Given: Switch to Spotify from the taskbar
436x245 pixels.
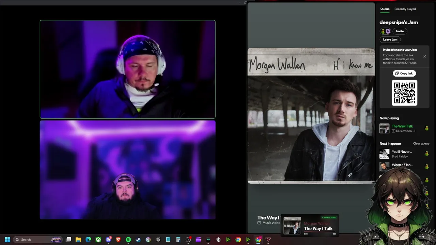Looking at the screenshot, I should point(128,240).
